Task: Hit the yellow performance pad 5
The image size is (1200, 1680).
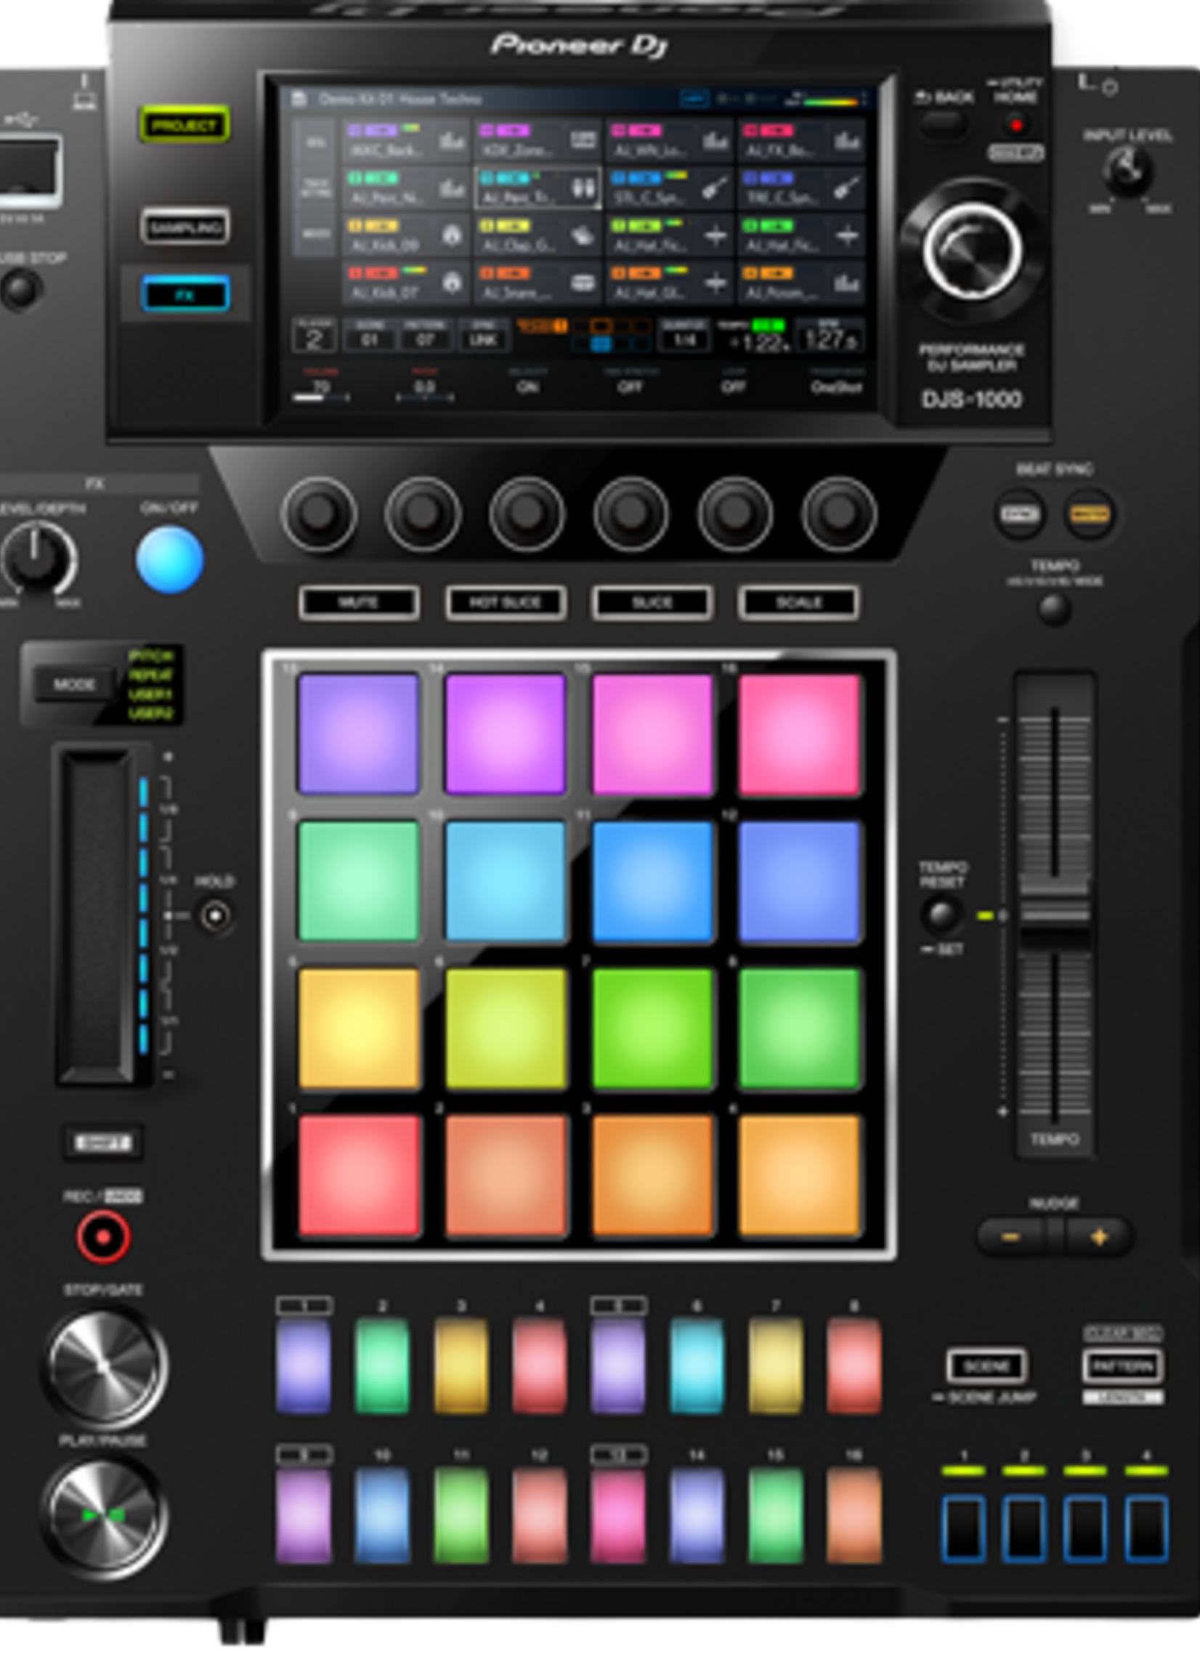Action: click(359, 1028)
